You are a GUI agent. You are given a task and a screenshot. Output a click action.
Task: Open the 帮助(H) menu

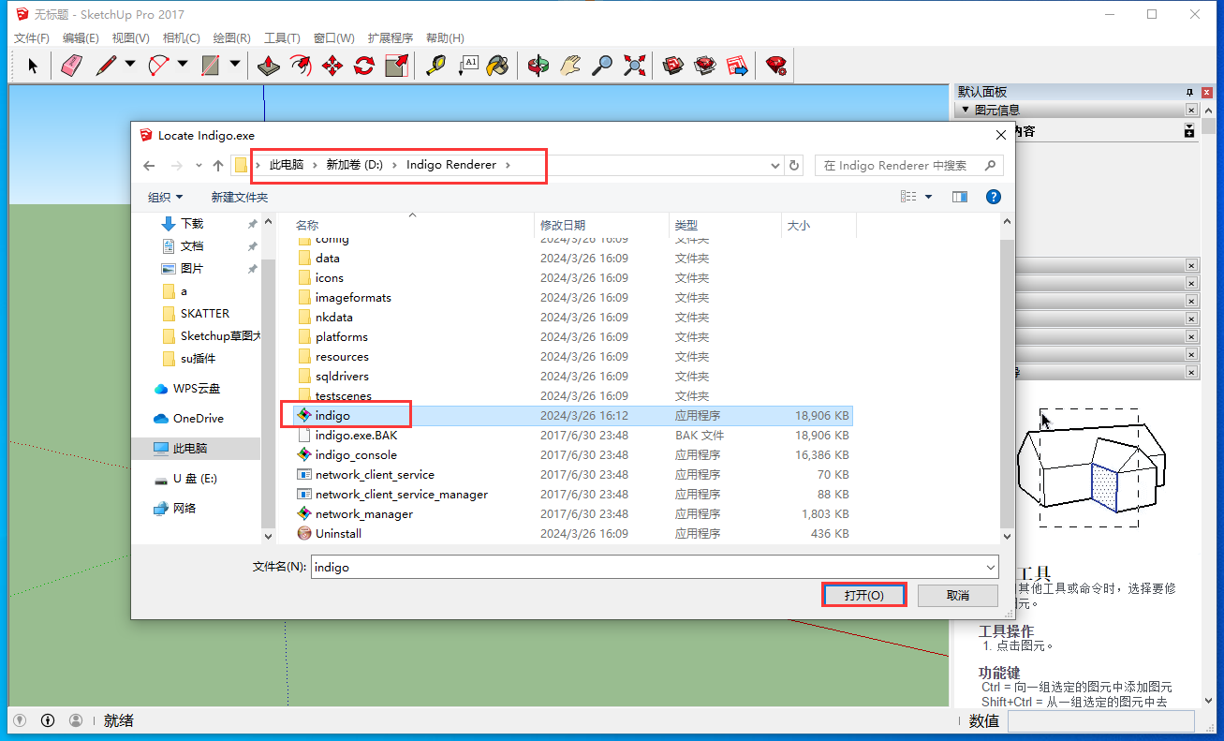pyautogui.click(x=445, y=38)
